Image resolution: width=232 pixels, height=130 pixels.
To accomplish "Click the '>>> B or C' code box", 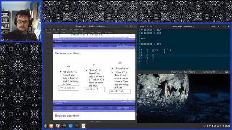I will [x=94, y=90].
